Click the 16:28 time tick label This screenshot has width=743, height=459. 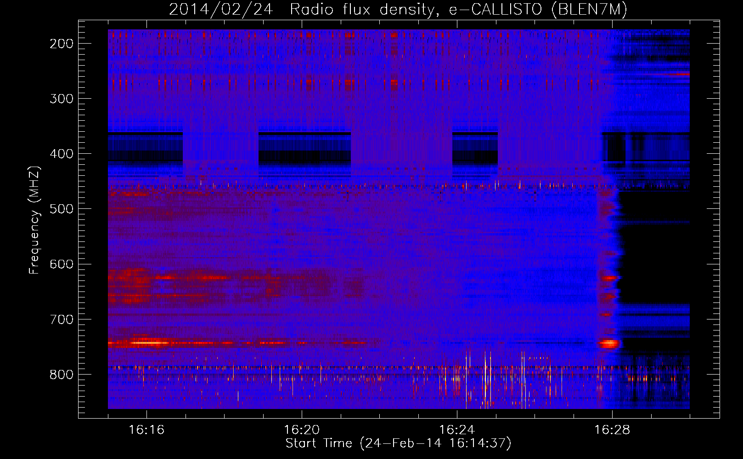pyautogui.click(x=612, y=430)
